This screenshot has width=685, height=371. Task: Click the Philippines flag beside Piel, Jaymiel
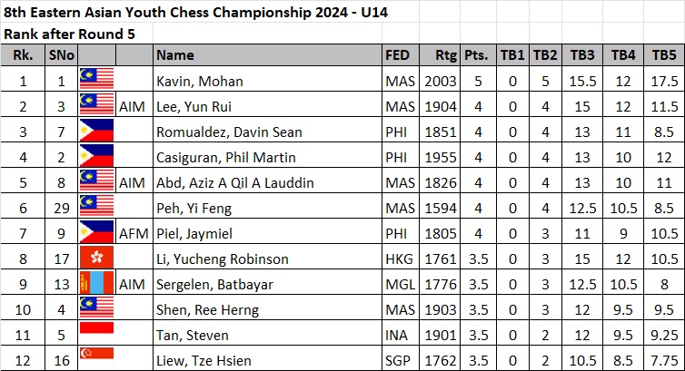[96, 233]
